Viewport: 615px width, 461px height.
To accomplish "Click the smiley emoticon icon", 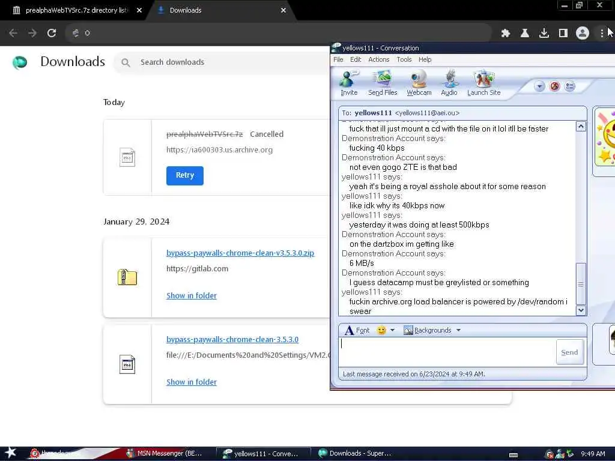I will (381, 330).
